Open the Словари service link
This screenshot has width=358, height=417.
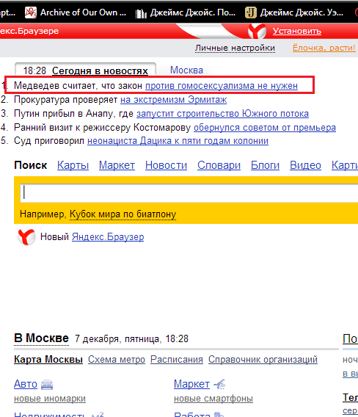[219, 165]
